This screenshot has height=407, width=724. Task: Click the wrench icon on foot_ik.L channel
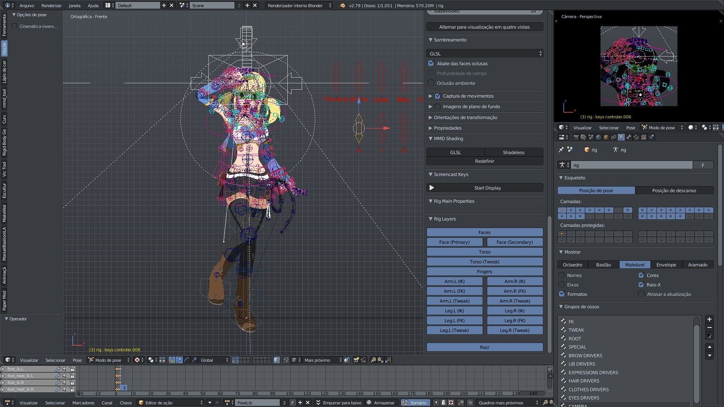pos(58,369)
